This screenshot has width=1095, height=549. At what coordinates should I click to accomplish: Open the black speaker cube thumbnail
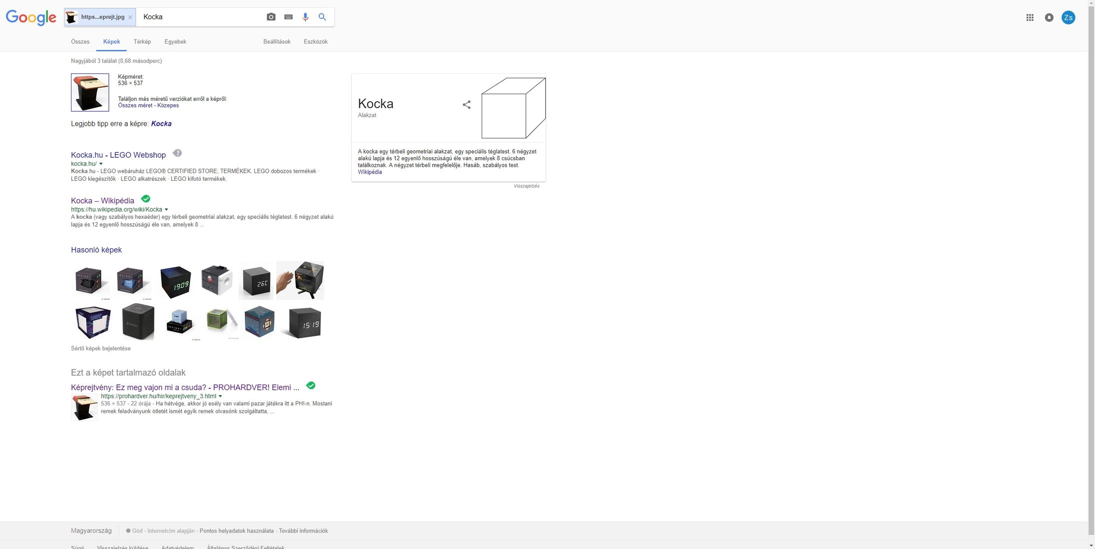138,321
